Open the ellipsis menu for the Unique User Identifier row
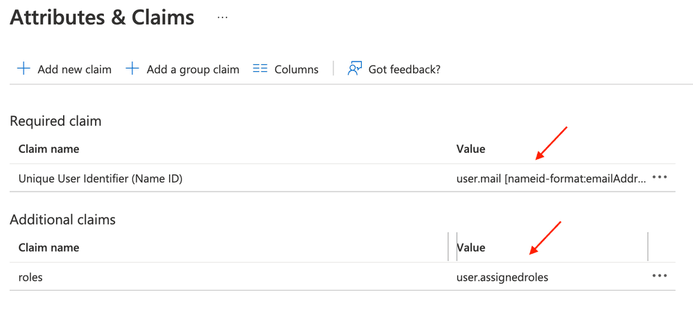This screenshot has height=323, width=693. click(x=659, y=177)
